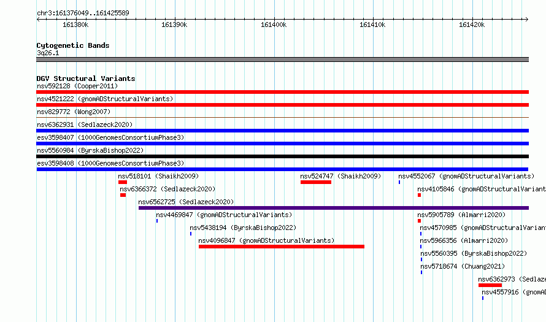This screenshot has width=546, height=322.
Task: Click the esv3598407 (1000GenomesConsortiumPhase3) label
Action: tap(110, 137)
